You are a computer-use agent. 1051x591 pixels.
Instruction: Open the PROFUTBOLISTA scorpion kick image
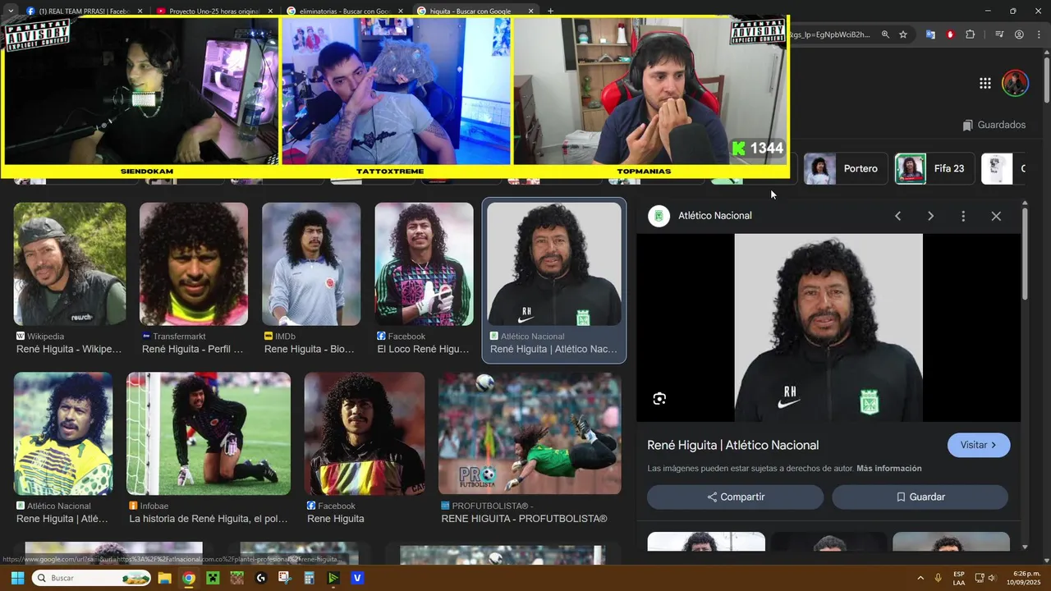pos(530,433)
